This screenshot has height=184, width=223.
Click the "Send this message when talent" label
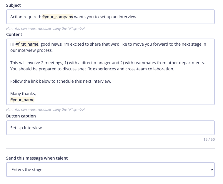tap(37, 158)
